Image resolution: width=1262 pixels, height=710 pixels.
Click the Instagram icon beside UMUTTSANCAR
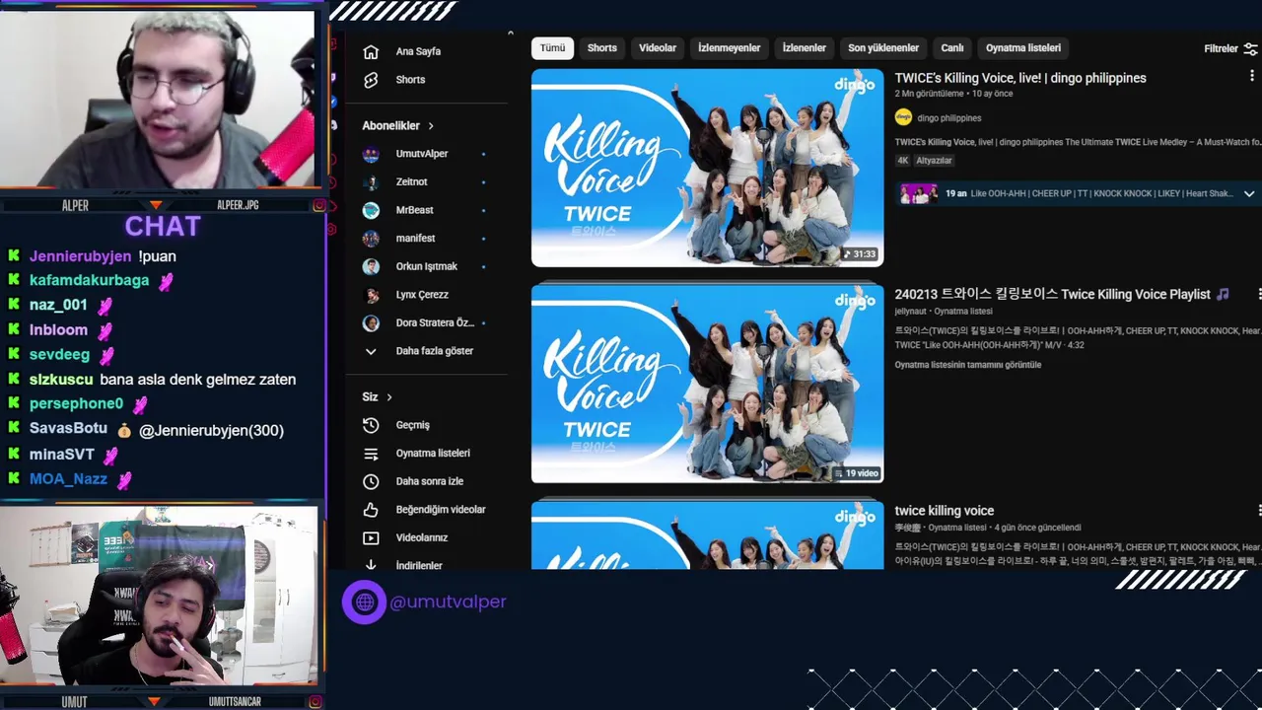pos(315,702)
